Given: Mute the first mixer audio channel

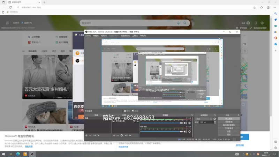Looking at the screenshot, I should click(185, 123).
